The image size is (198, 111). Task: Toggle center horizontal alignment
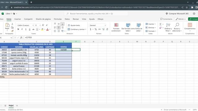pos(58,27)
